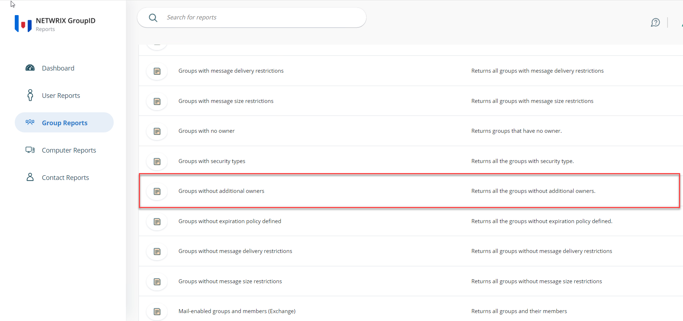This screenshot has height=321, width=683.
Task: Open Groups without expiration policy defined report
Action: click(230, 221)
